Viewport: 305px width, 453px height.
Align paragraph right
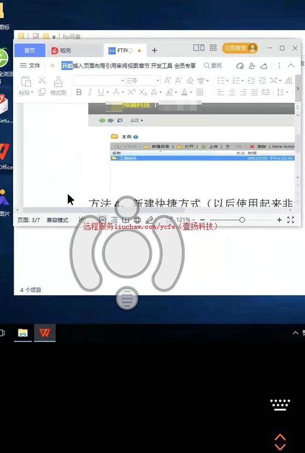click(x=243, y=92)
